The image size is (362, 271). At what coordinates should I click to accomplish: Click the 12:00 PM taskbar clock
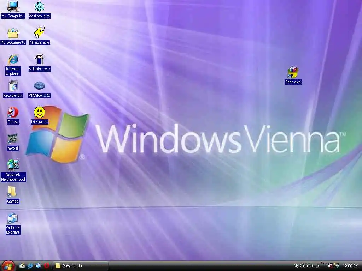(350, 266)
